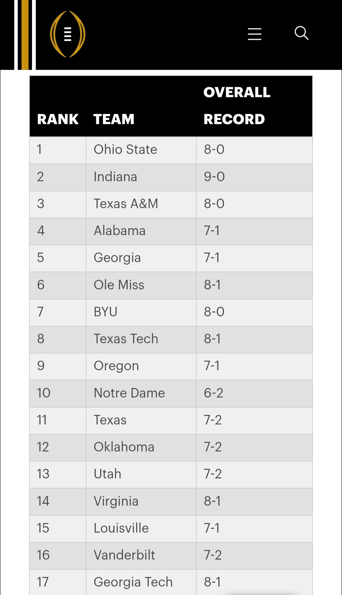Click Georgia ranked fifth

(x=117, y=258)
